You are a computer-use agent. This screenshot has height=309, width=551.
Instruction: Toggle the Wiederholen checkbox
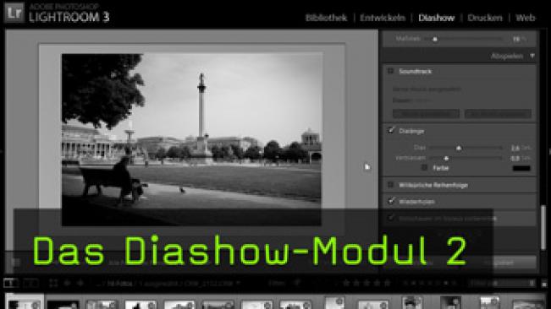pyautogui.click(x=391, y=201)
